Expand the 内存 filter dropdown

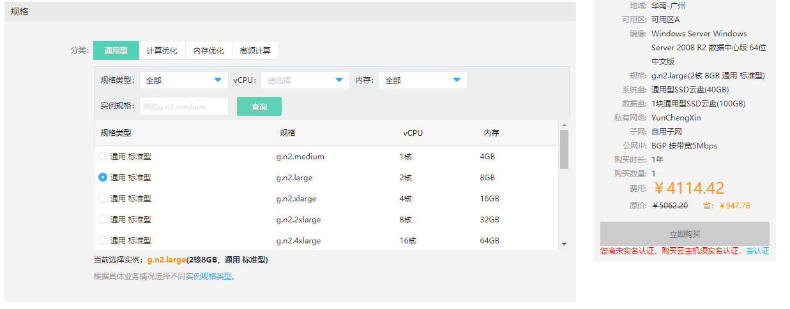(422, 80)
